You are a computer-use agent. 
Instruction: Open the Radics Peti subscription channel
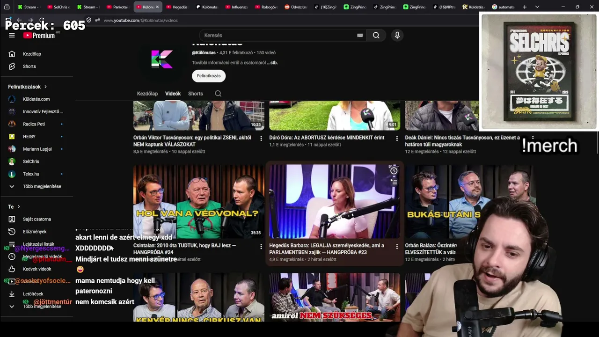click(x=34, y=124)
